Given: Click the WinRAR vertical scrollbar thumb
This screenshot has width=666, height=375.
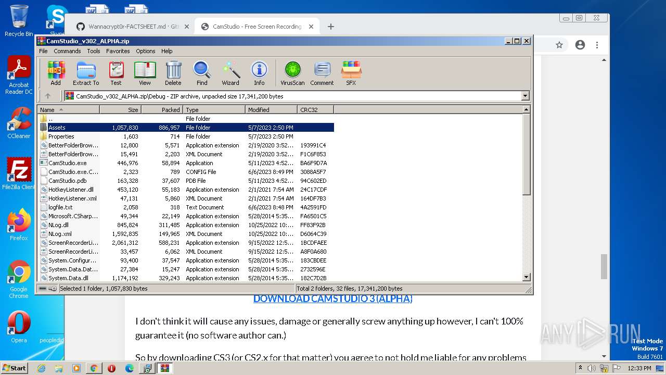Looking at the screenshot, I should point(526,154).
